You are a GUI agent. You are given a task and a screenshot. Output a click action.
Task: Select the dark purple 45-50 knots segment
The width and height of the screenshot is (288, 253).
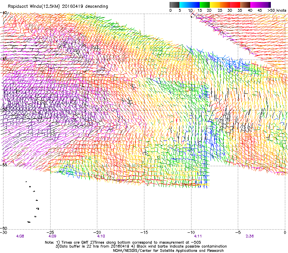pyautogui.click(x=265, y=5)
